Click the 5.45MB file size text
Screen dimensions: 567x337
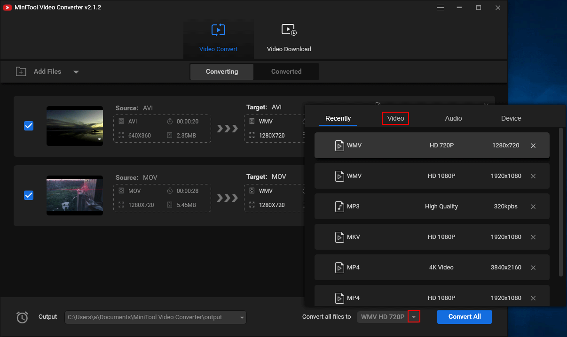tap(186, 205)
